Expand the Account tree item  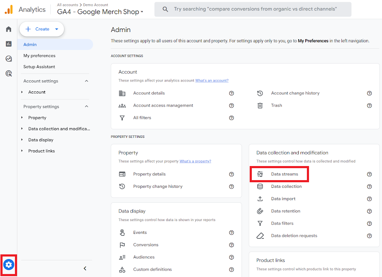[x=22, y=92]
